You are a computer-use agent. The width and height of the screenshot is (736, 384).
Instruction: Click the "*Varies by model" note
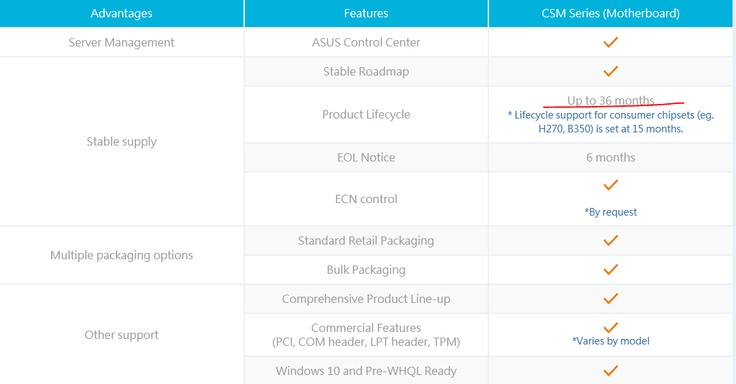point(610,341)
